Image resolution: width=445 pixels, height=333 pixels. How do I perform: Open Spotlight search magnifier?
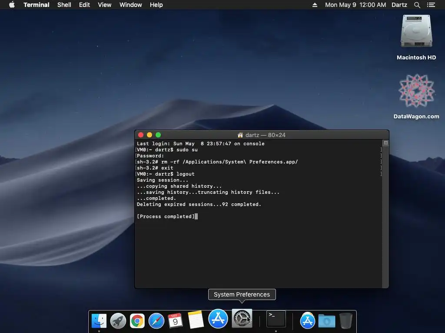tap(417, 5)
